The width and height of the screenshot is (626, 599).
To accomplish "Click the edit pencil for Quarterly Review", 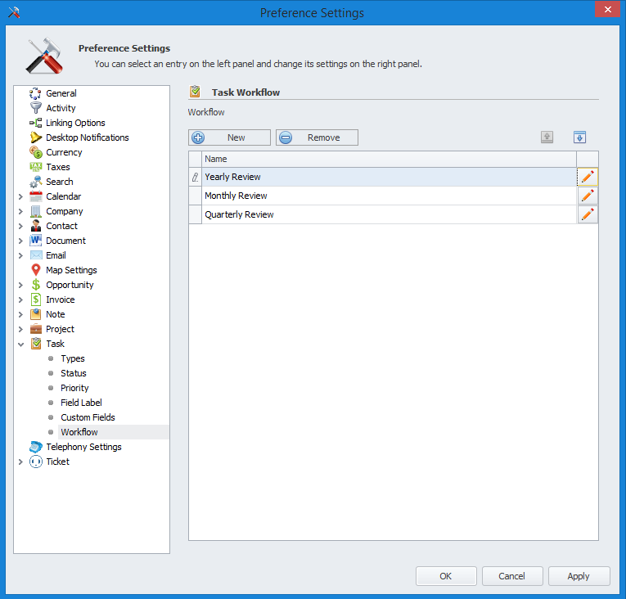I will coord(587,214).
